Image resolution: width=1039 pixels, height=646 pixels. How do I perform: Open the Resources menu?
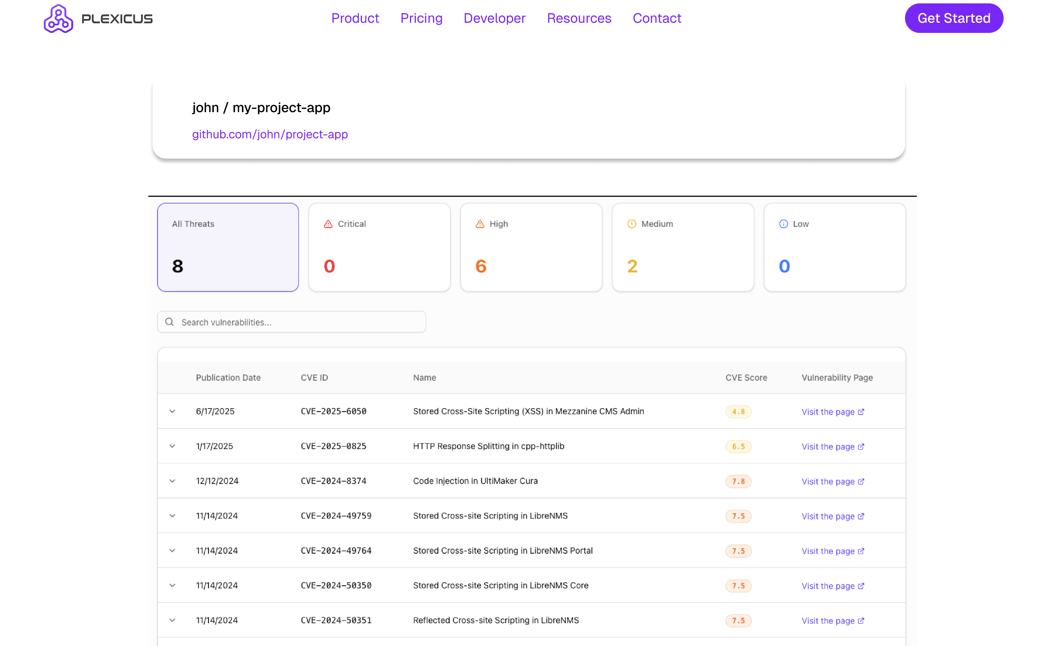579,19
